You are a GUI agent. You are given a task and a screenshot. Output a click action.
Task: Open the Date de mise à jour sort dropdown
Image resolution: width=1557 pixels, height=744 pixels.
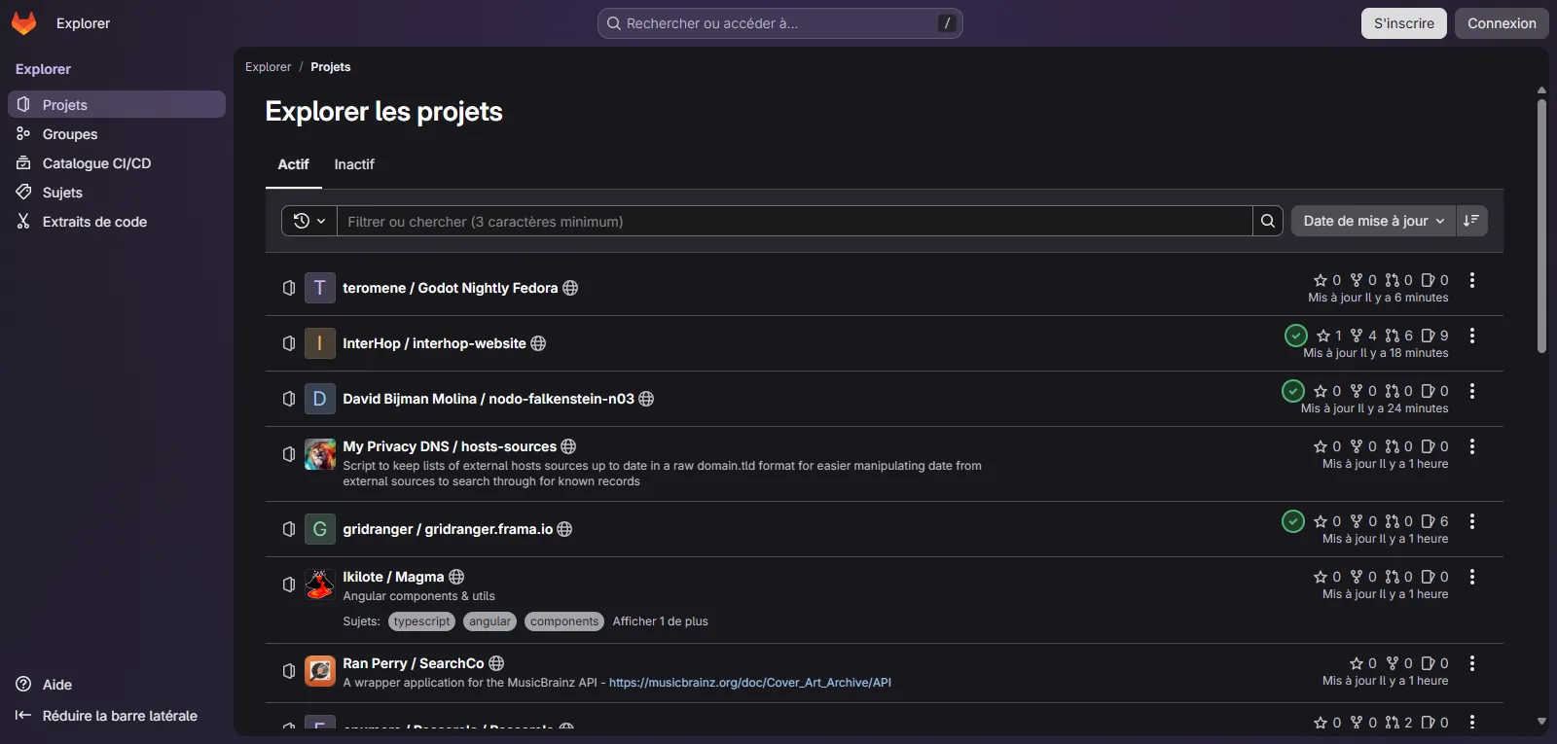point(1373,221)
